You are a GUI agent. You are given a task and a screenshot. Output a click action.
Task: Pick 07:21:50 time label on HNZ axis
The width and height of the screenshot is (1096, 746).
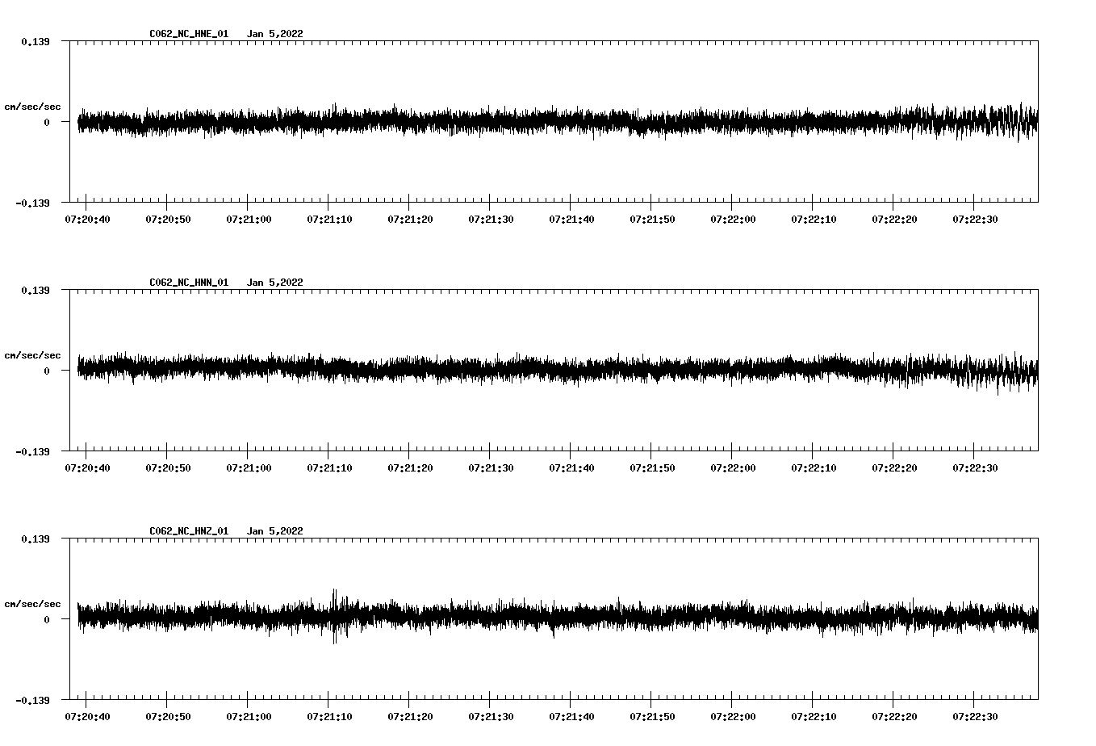click(652, 716)
